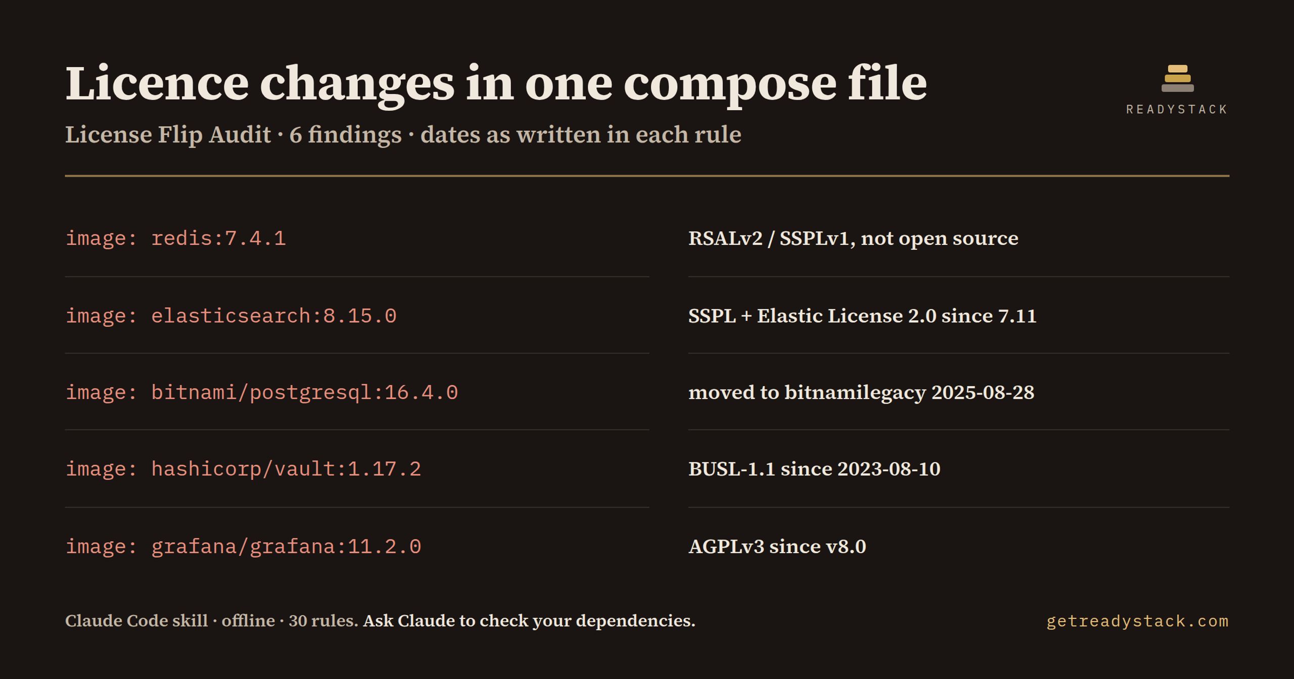Click the Licence changes in one compose file heading

(x=496, y=83)
